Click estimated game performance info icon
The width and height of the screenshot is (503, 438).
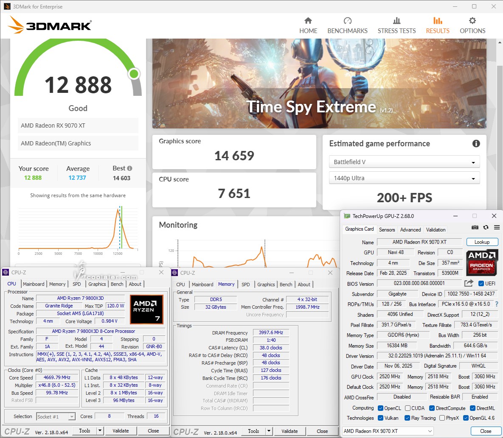[x=476, y=144]
